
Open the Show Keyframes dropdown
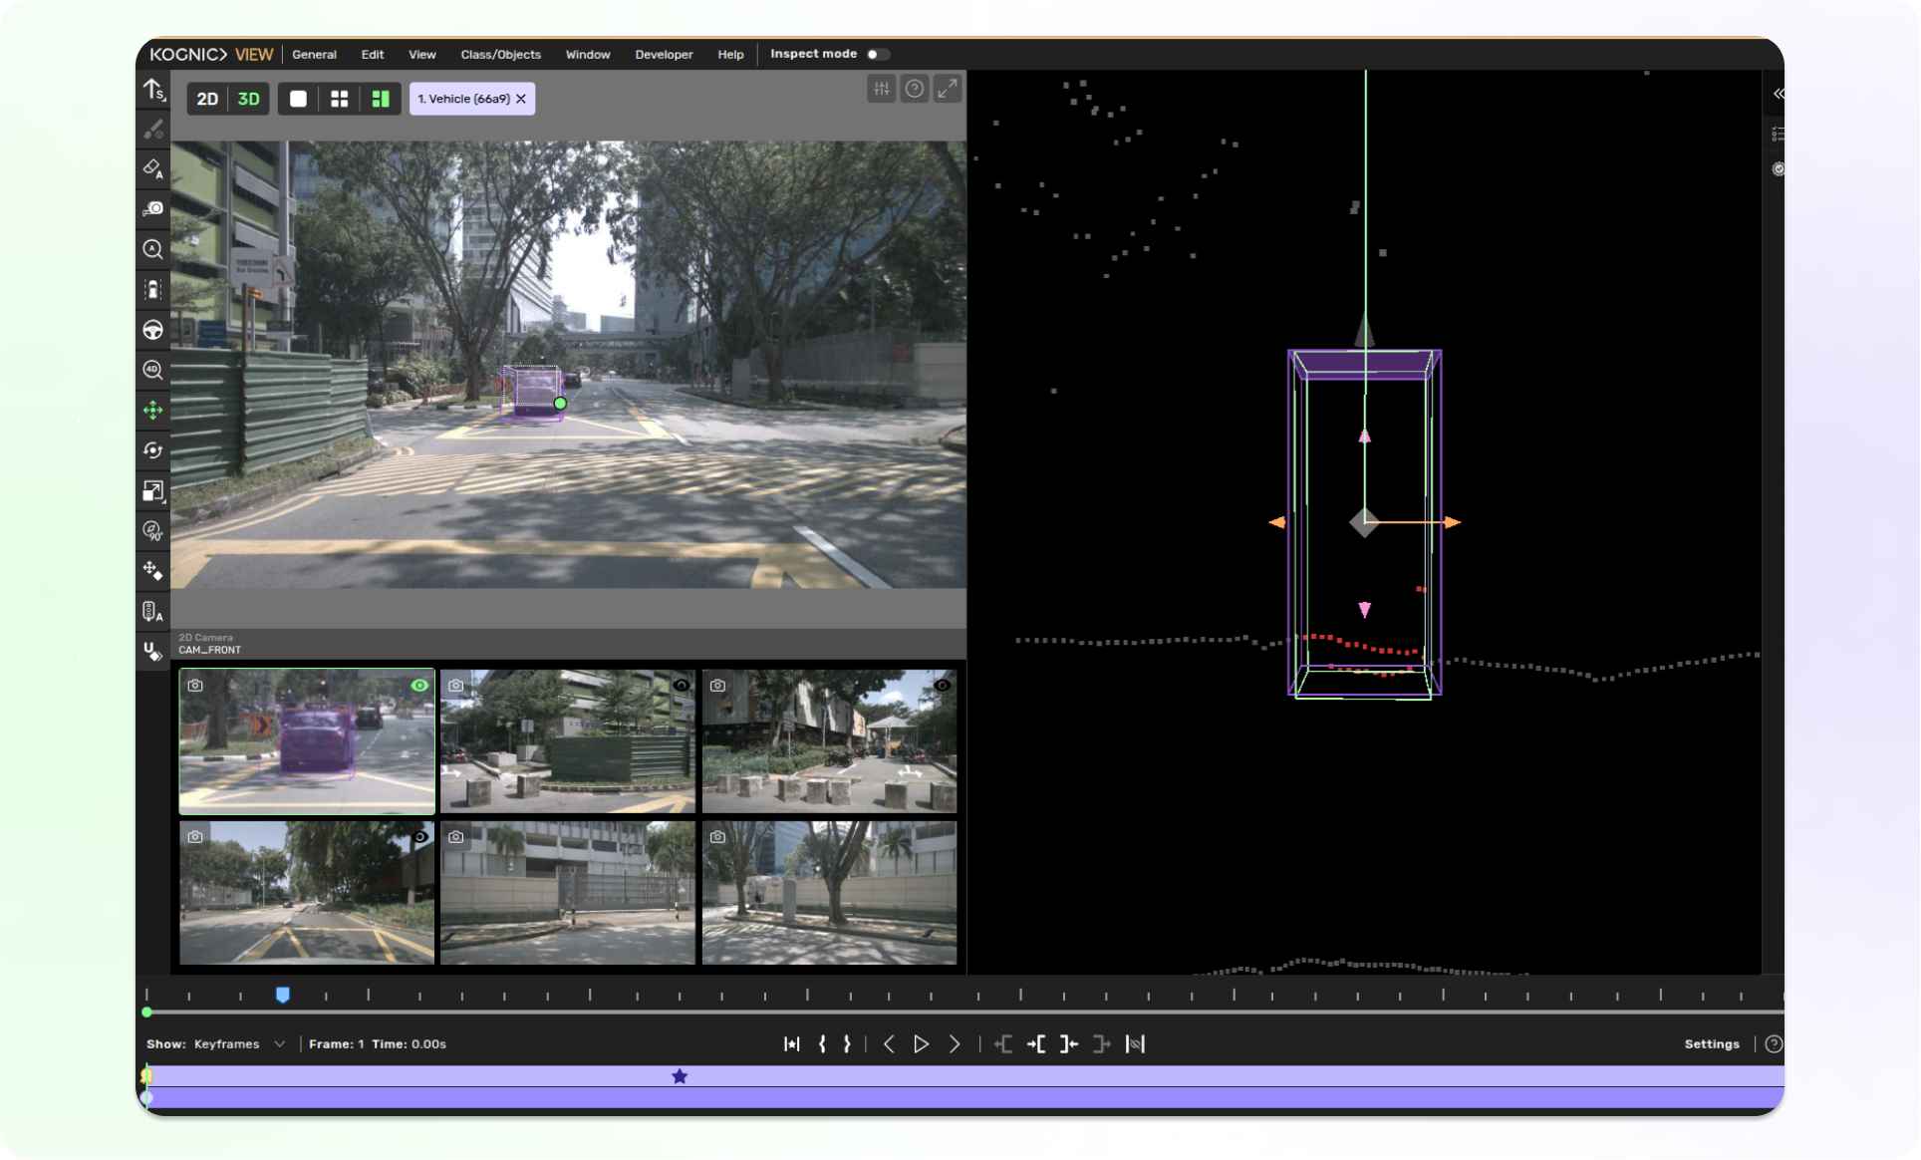click(x=238, y=1044)
